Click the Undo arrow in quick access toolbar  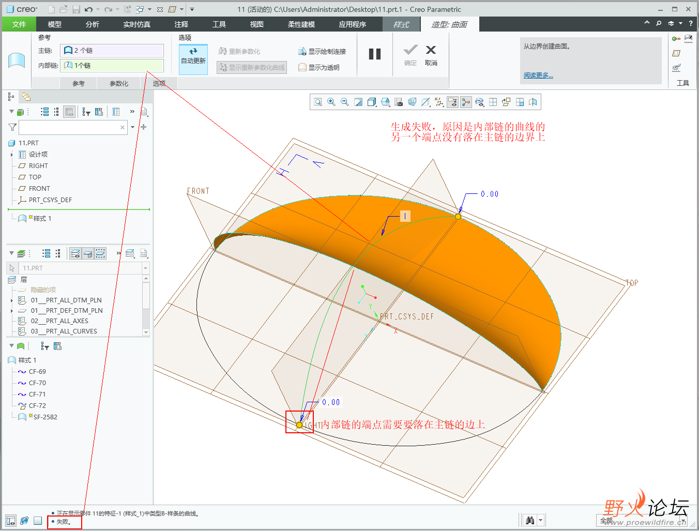89,9
